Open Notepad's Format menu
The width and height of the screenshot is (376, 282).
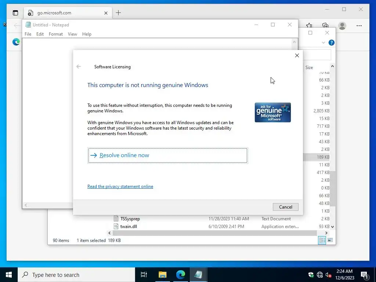click(56, 34)
